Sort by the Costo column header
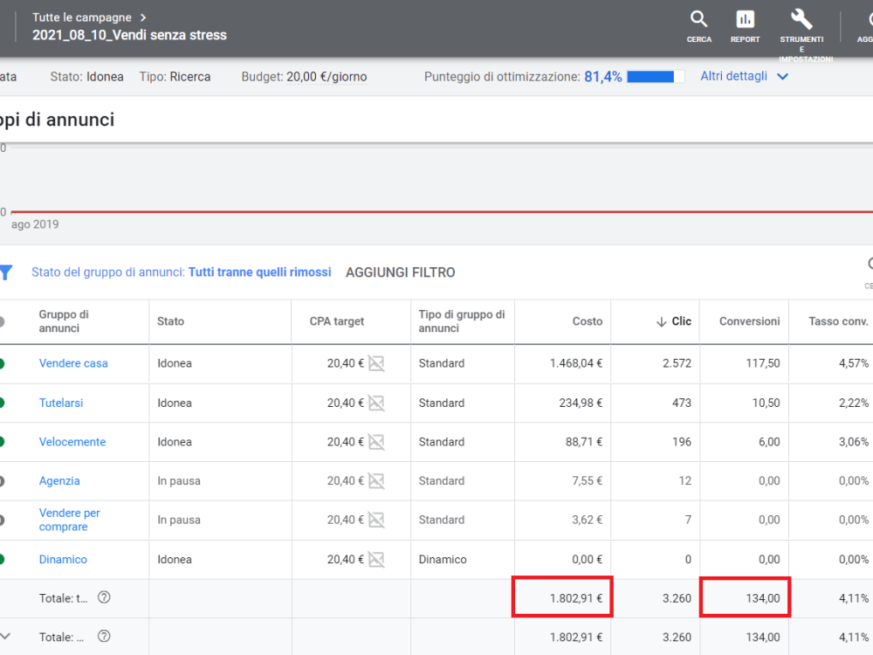Image resolution: width=873 pixels, height=655 pixels. click(588, 321)
